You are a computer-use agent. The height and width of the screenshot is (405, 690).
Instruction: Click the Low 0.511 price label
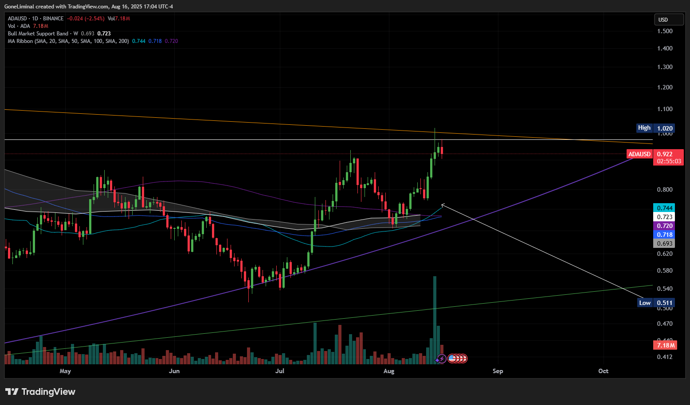pos(656,303)
